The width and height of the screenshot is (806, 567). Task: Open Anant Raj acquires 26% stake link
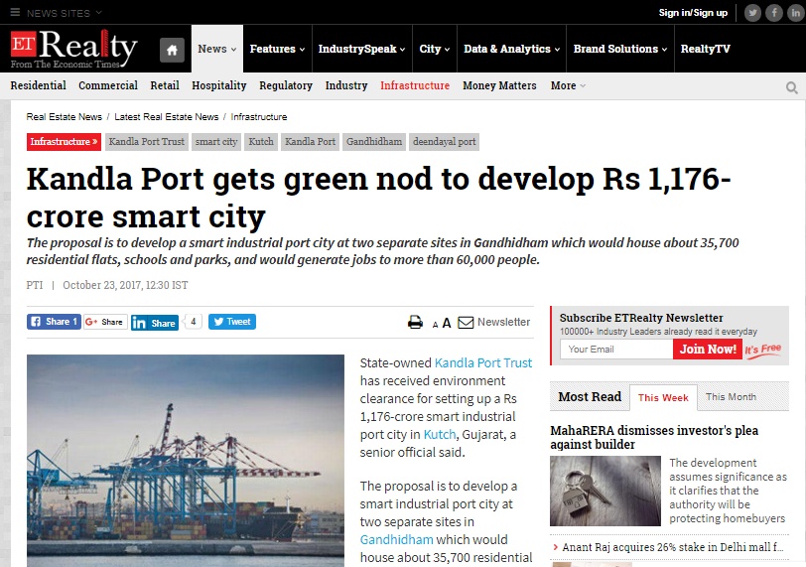[x=672, y=547]
